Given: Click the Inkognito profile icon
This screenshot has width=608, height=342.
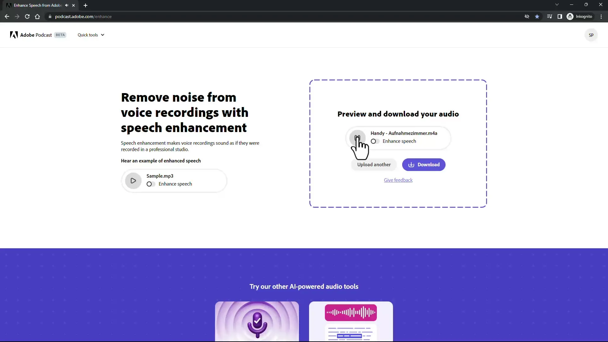Looking at the screenshot, I should (570, 16).
